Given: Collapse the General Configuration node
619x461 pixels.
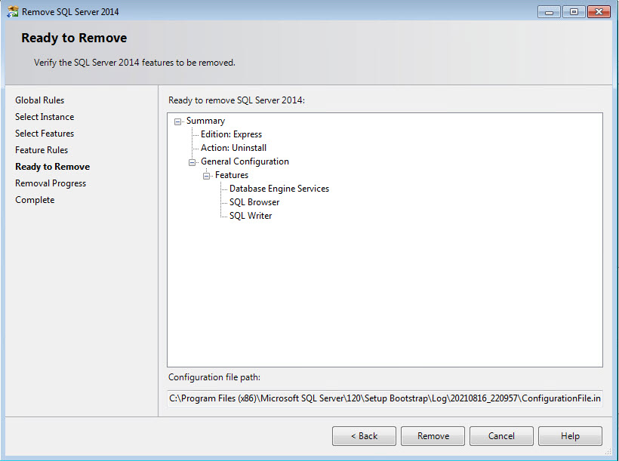Looking at the screenshot, I should click(x=192, y=162).
